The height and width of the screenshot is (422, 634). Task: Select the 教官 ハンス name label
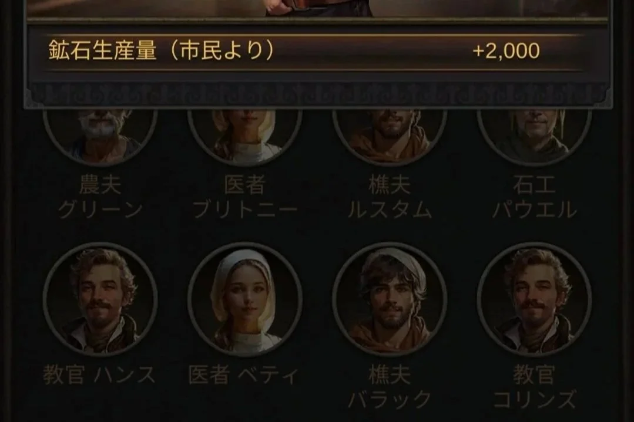coord(99,374)
